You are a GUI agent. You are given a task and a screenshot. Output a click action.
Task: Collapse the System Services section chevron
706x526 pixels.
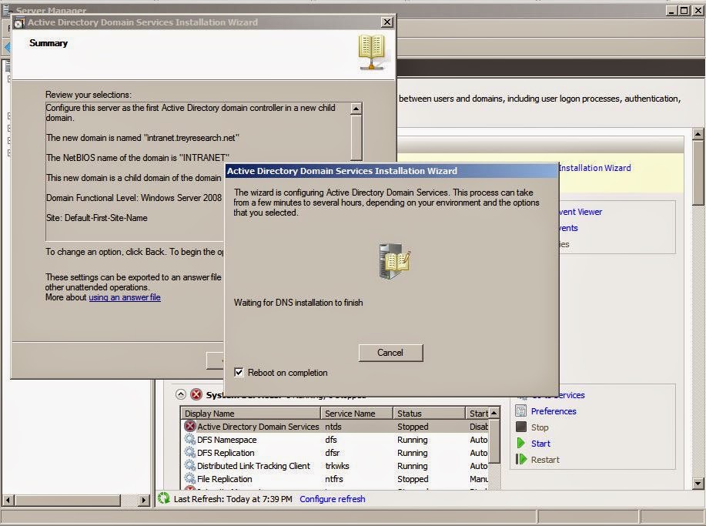[181, 394]
